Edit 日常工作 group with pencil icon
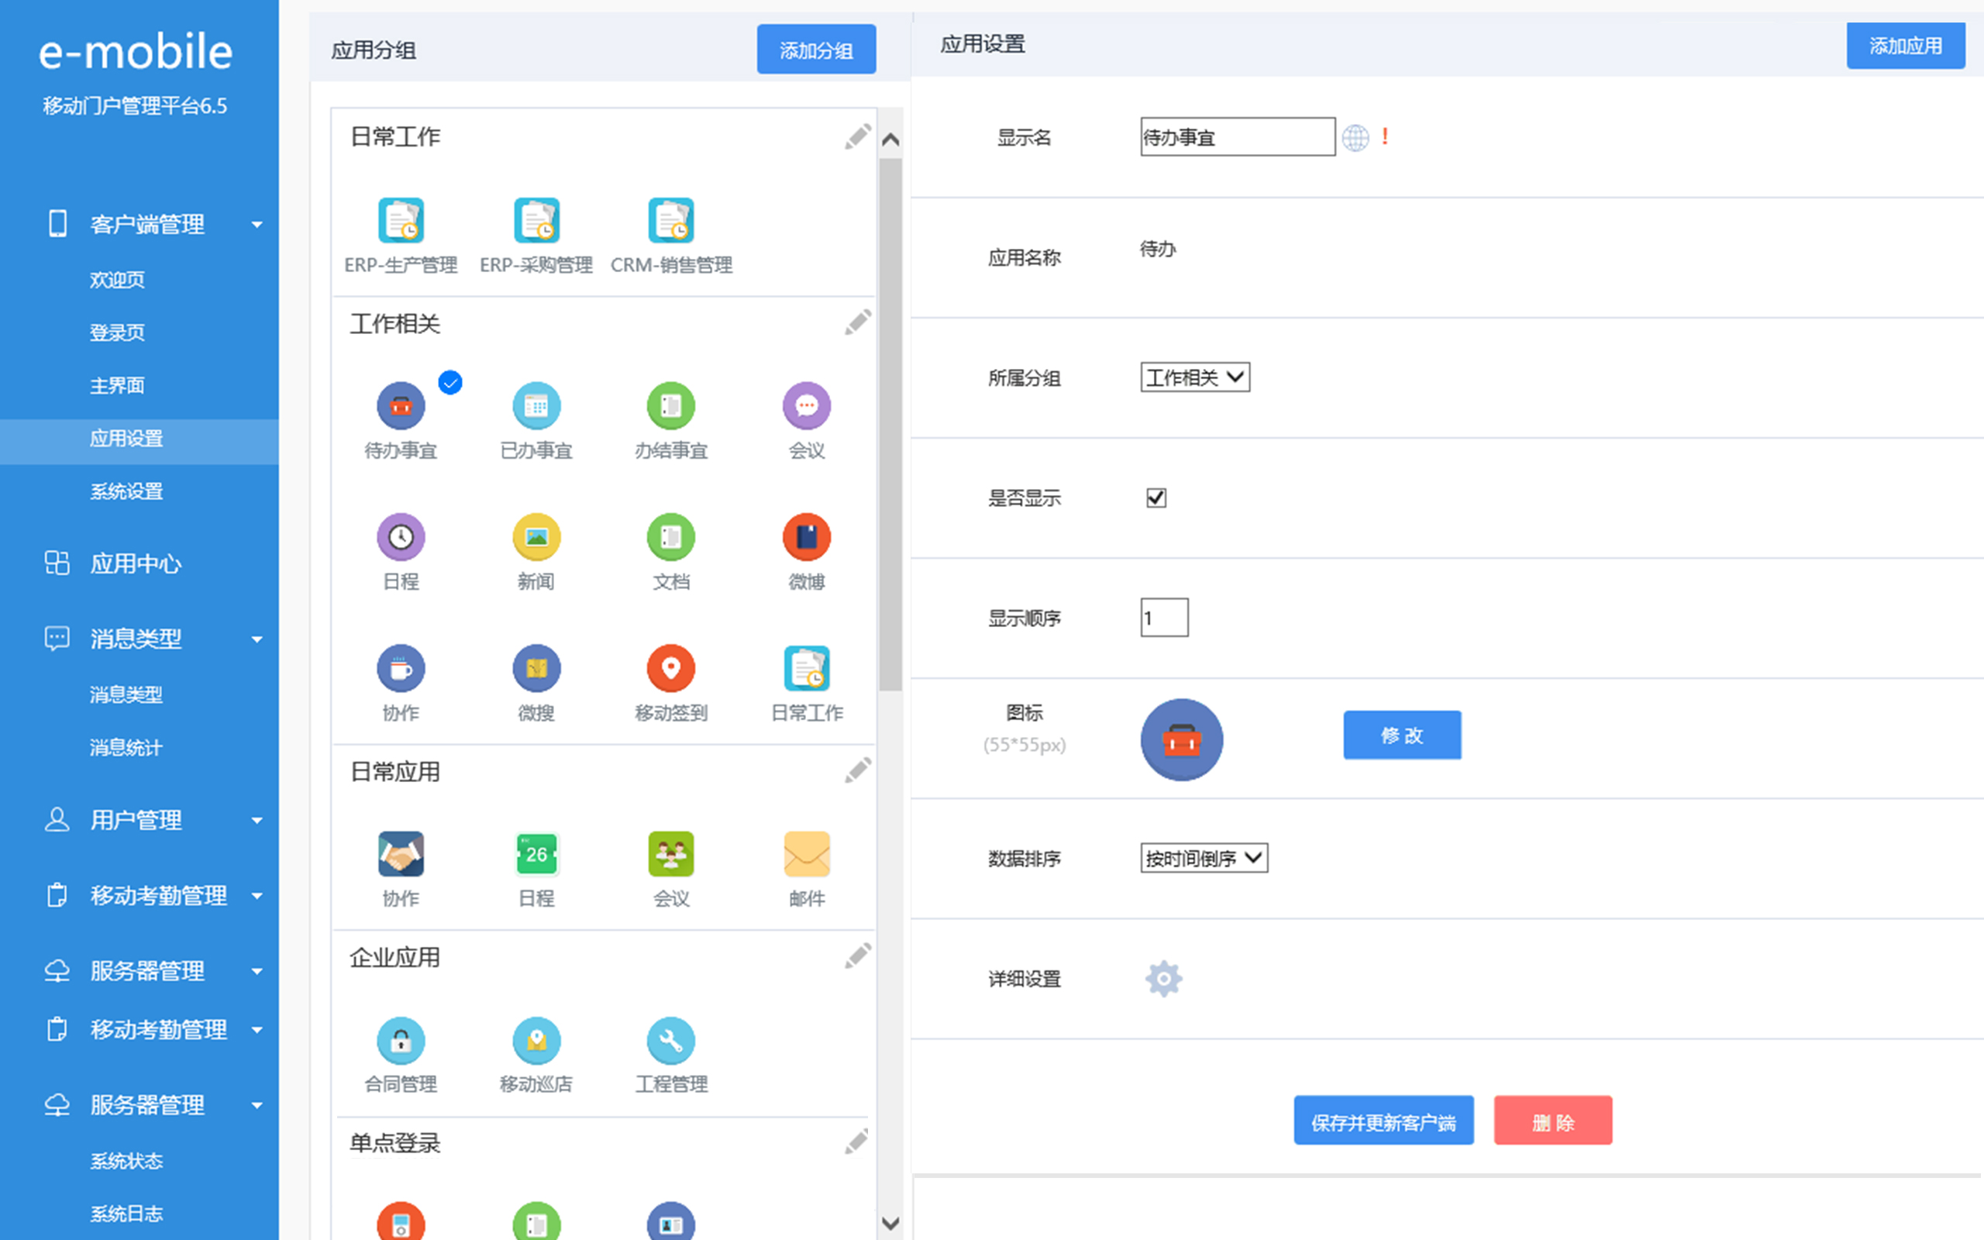 (858, 136)
